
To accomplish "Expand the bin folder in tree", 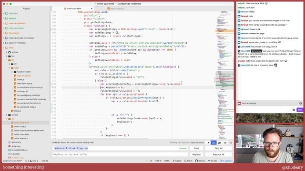I will point(6,56).
